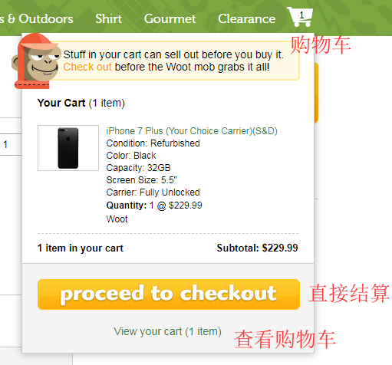The height and width of the screenshot is (365, 392).
Task: Click the partially hidden orange button at right
Action: pos(316,93)
